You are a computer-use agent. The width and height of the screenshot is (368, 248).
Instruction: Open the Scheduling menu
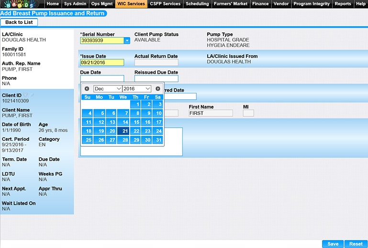click(197, 4)
